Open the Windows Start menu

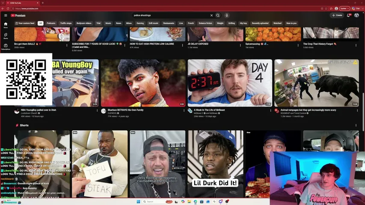(x=138, y=202)
